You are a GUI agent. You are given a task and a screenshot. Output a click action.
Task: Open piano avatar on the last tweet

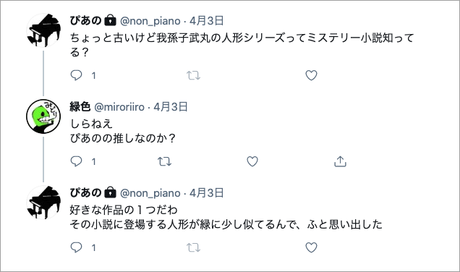pos(43,203)
